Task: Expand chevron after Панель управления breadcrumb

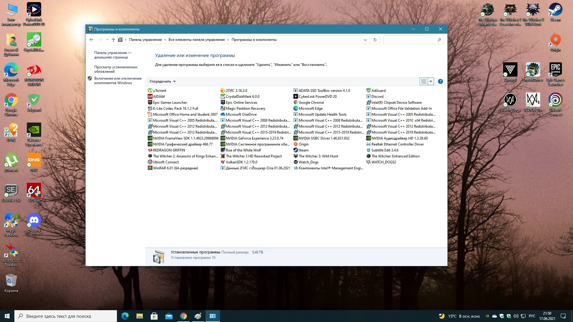Action: coord(165,40)
